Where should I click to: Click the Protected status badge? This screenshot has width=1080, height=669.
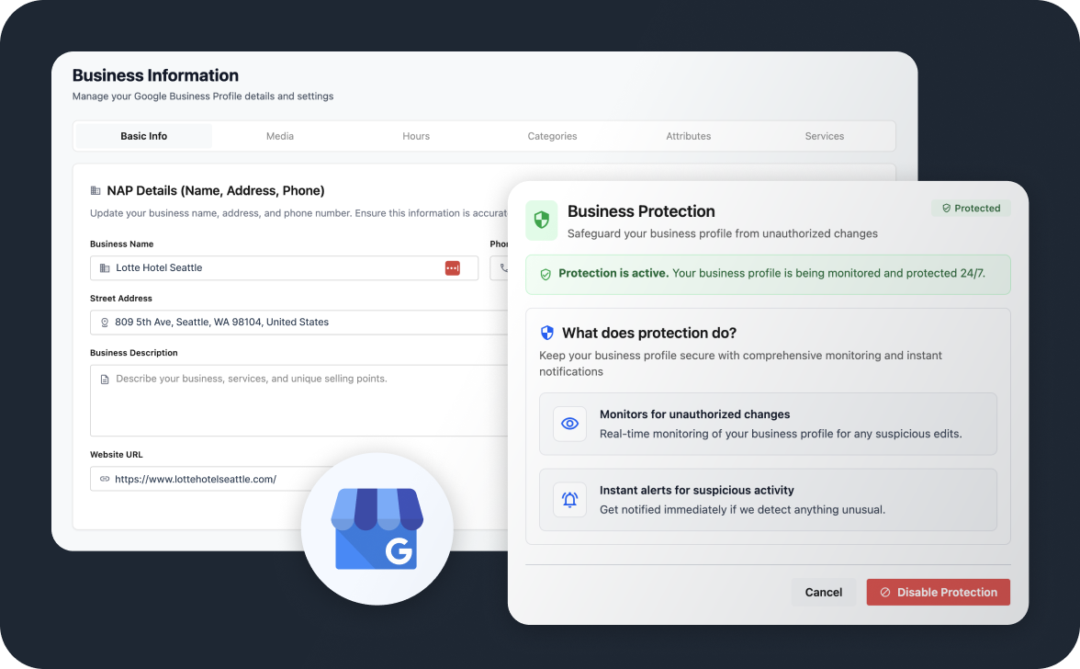[x=971, y=209]
